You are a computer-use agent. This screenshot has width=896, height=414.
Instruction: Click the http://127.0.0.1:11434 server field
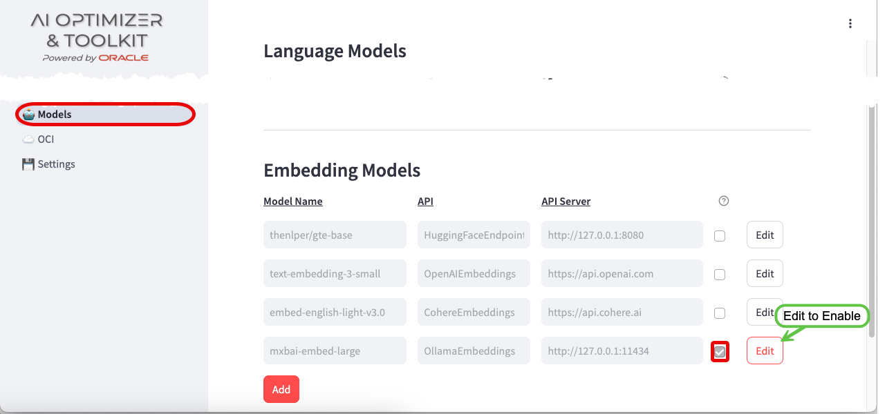(622, 351)
